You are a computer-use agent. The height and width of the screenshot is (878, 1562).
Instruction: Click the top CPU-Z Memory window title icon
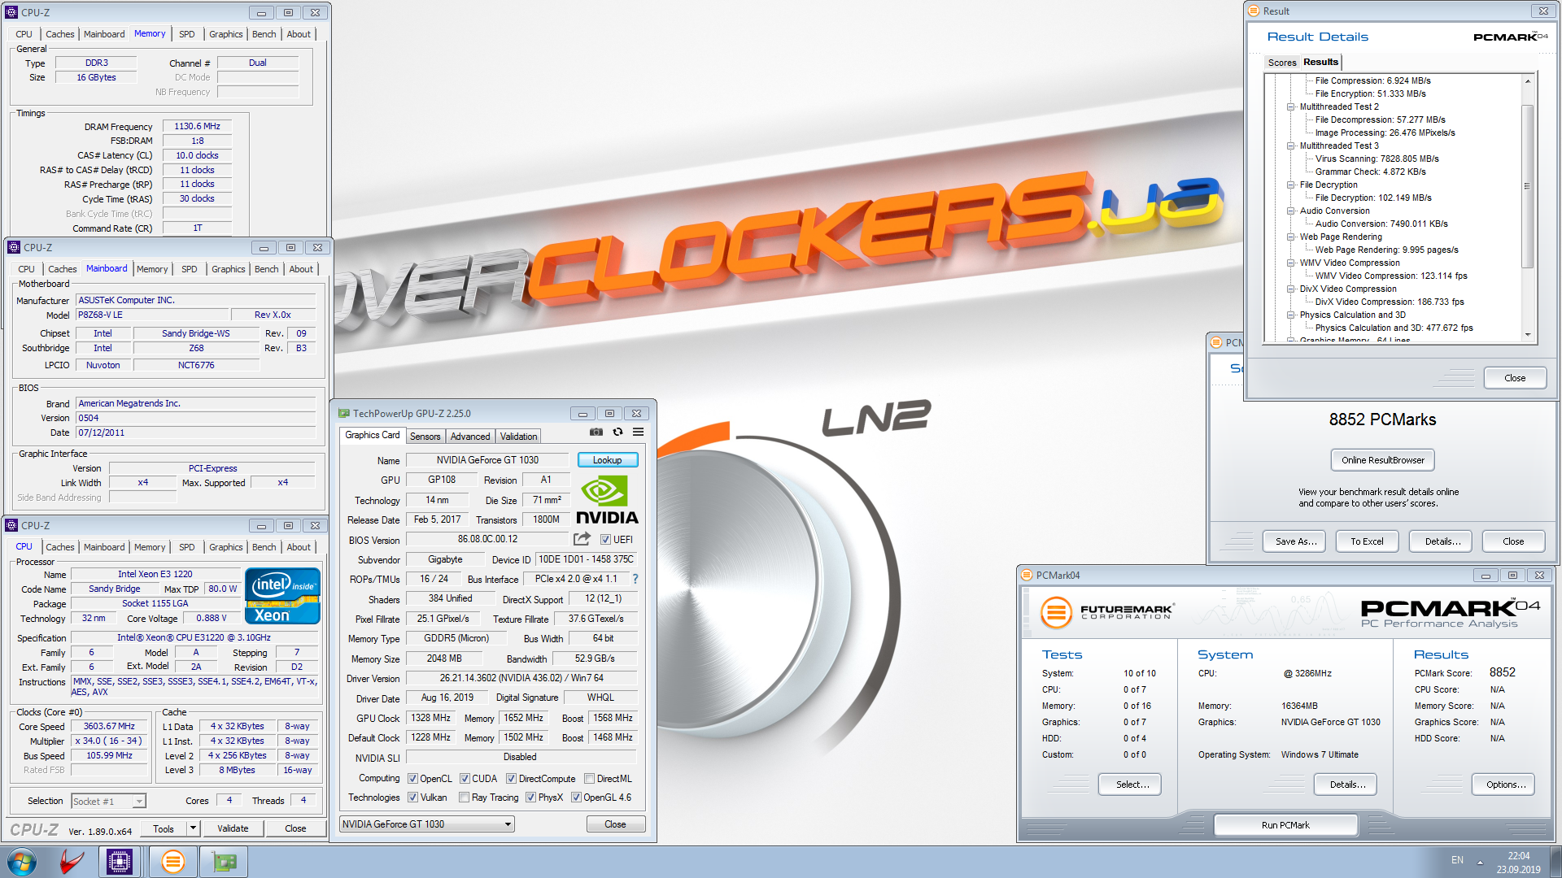[x=12, y=12]
